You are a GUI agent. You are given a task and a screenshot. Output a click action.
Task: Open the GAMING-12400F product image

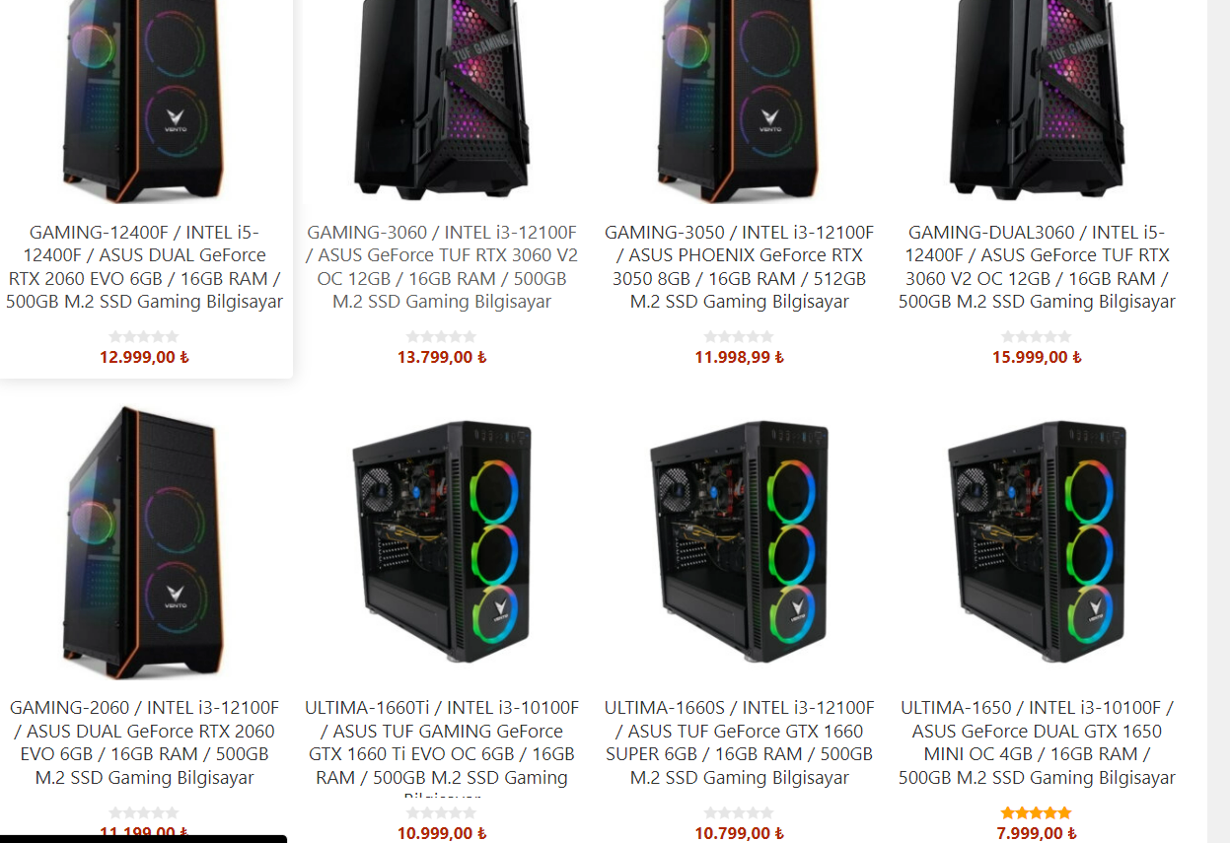(x=144, y=101)
